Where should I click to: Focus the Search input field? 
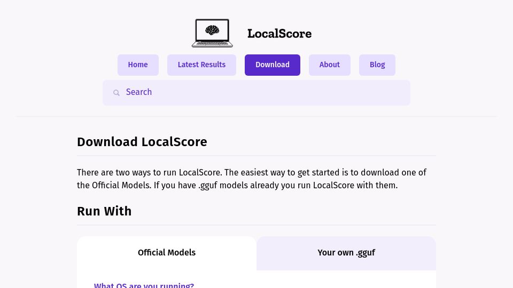[x=256, y=93]
